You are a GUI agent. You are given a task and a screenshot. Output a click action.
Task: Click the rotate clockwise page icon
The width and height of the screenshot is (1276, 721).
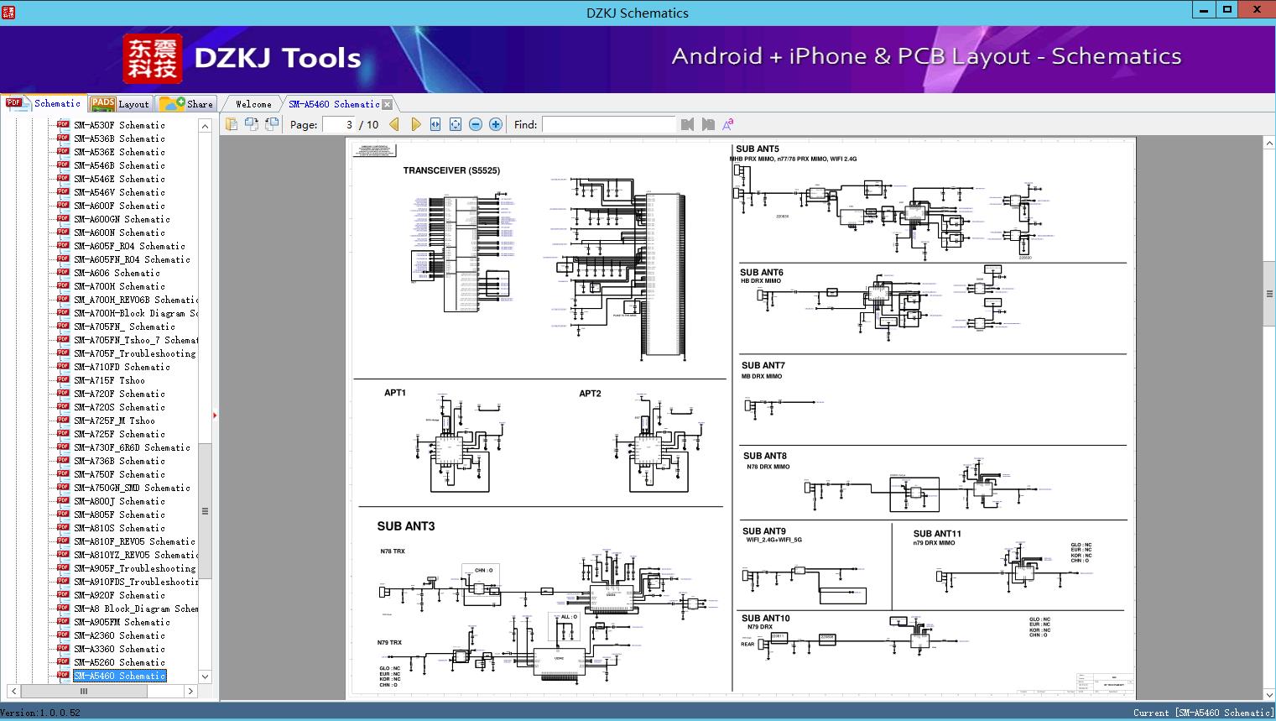click(271, 124)
